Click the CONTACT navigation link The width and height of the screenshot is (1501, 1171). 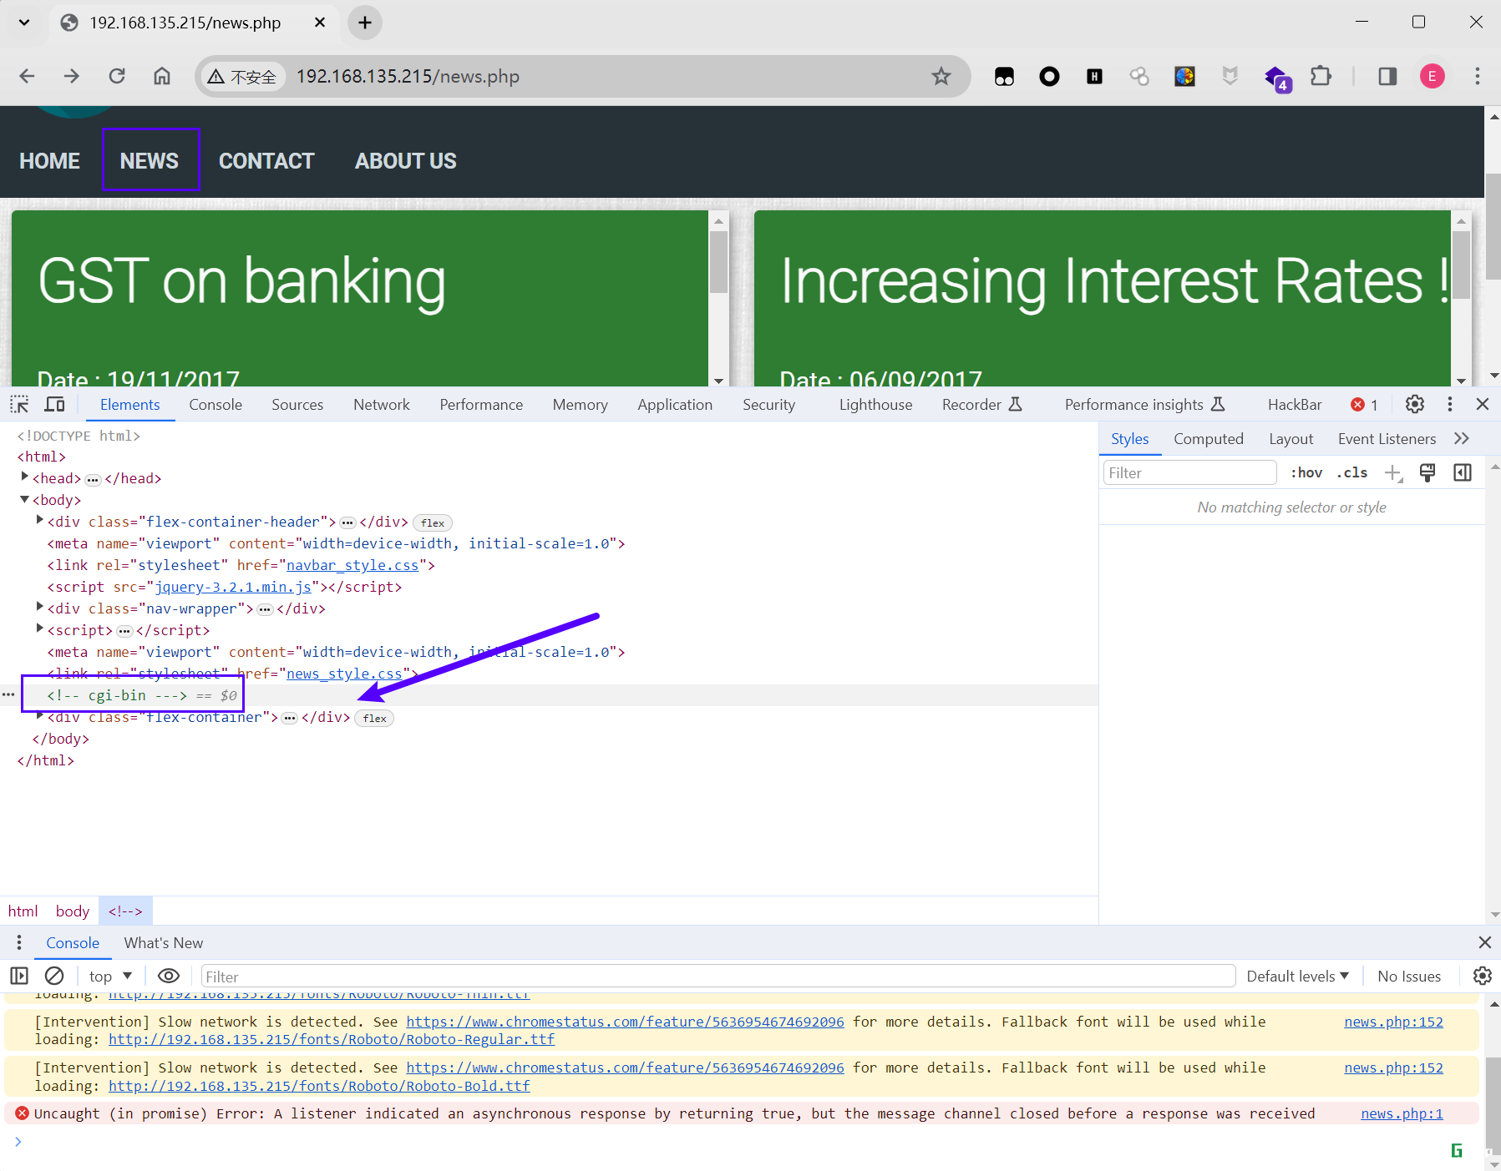(x=266, y=160)
